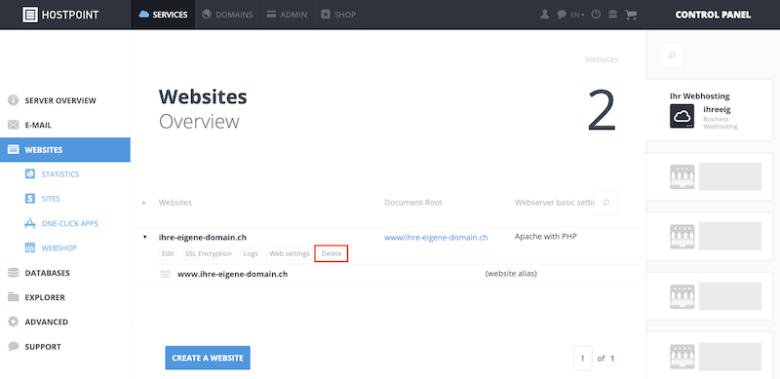This screenshot has height=379, width=780.
Task: Click the Delete button for the domain
Action: click(331, 253)
